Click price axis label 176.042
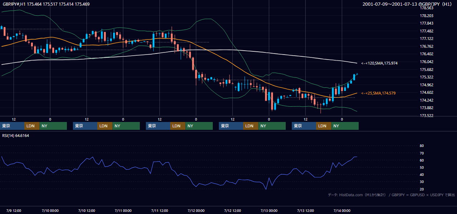 pos(427,62)
